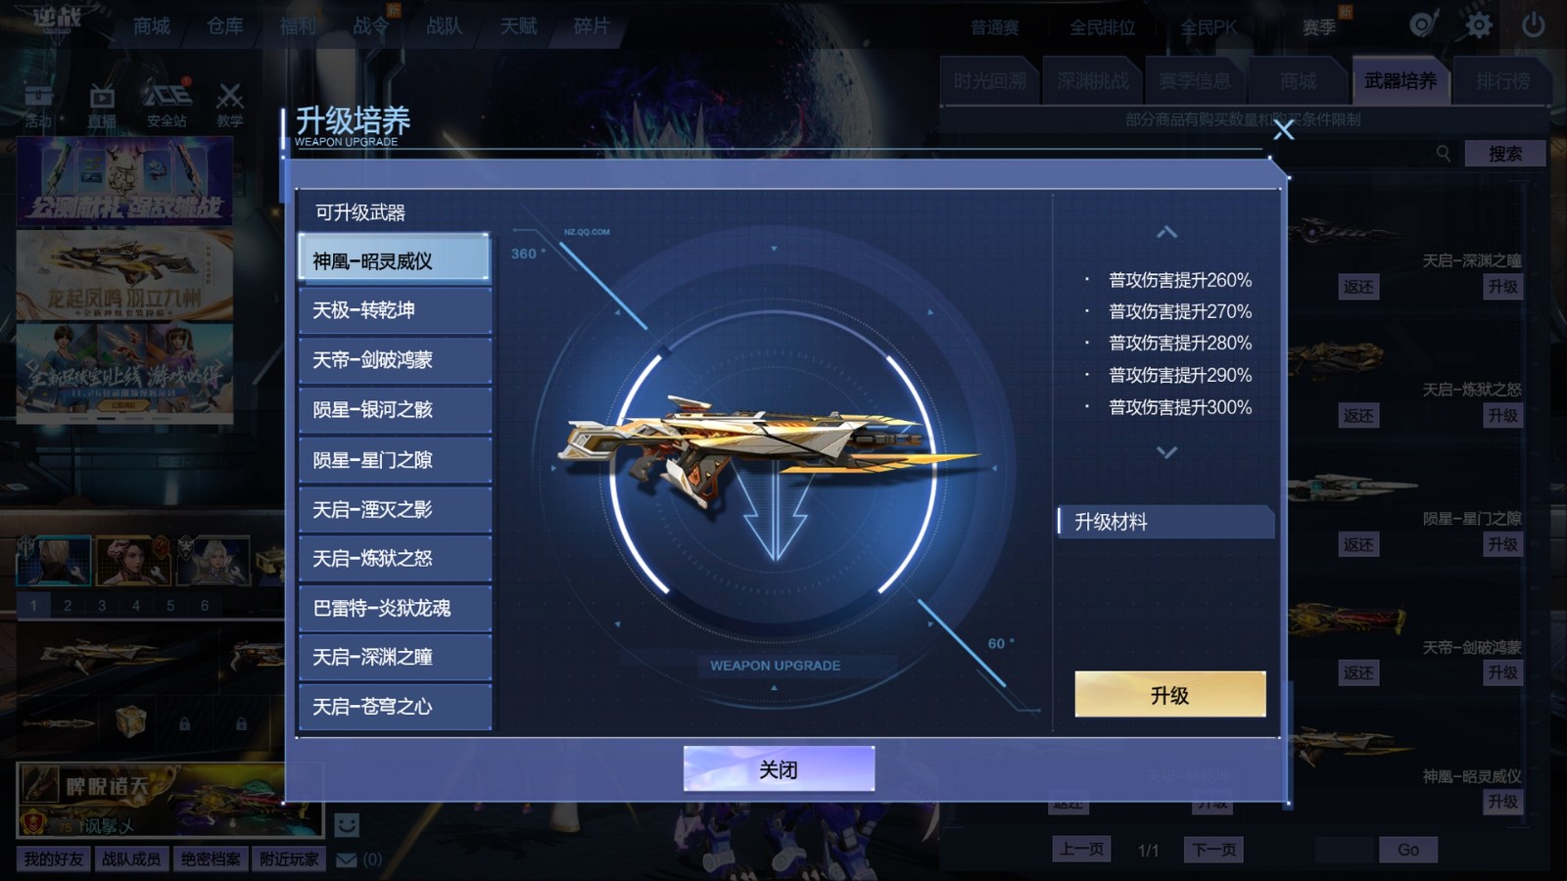
Task: Open the mail envelope icon
Action: coord(347,859)
